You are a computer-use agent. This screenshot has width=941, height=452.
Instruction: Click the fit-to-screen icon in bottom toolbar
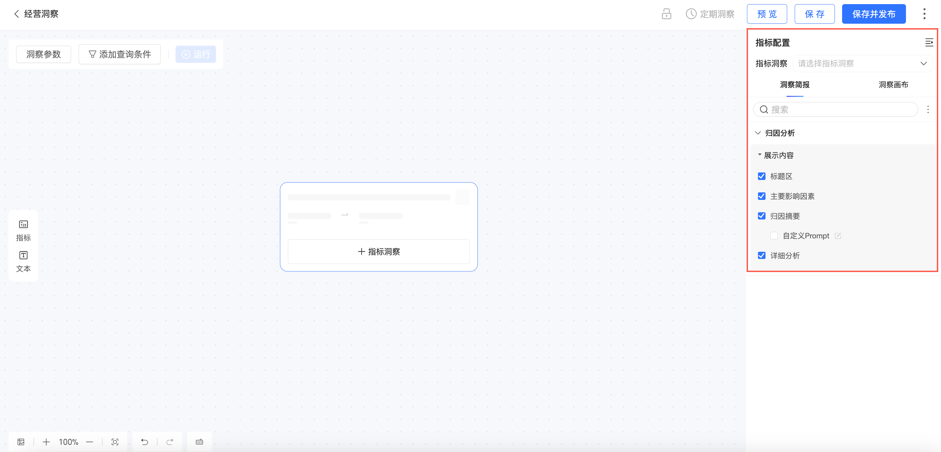click(x=115, y=442)
